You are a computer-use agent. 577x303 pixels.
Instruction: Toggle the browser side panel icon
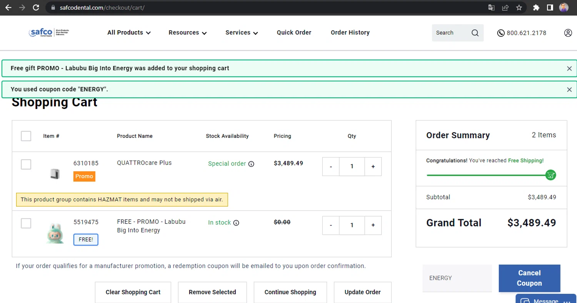click(550, 7)
